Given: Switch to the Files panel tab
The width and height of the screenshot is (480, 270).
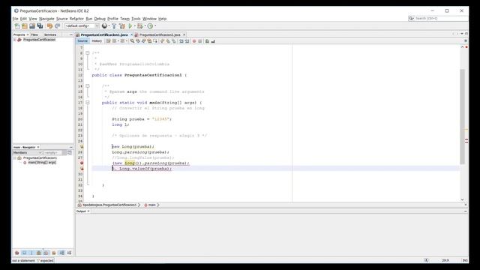Looking at the screenshot, I should coord(34,35).
